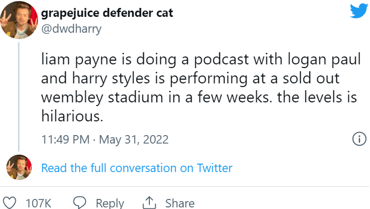Click small avatar beside full conversation link
This screenshot has width=370, height=209.
click(x=19, y=167)
